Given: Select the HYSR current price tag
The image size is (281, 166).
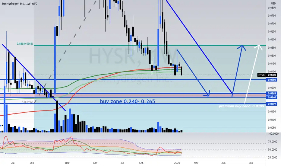Looking at the screenshot, I should (261, 75).
